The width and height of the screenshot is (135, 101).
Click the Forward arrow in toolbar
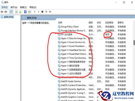pyautogui.click(x=6, y=12)
